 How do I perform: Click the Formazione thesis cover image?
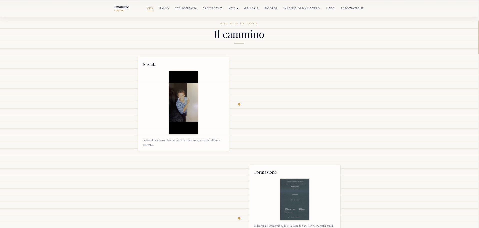point(295,199)
